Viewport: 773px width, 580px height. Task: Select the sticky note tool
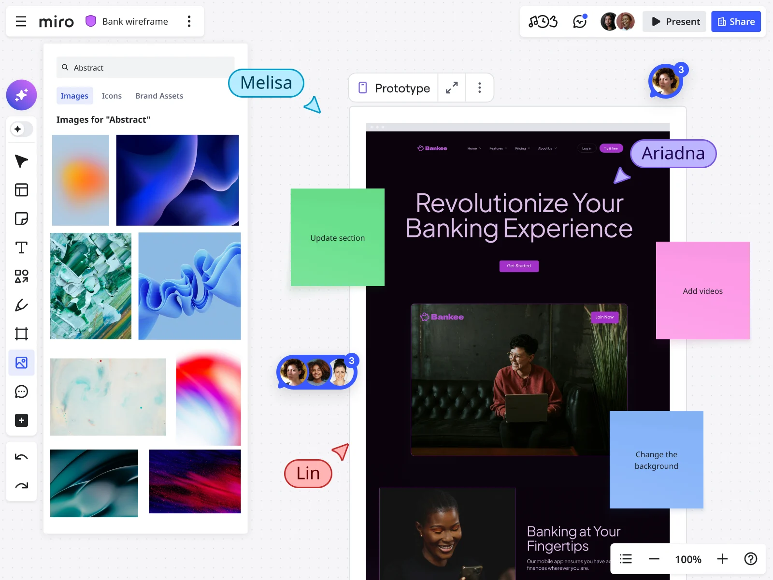(21, 218)
